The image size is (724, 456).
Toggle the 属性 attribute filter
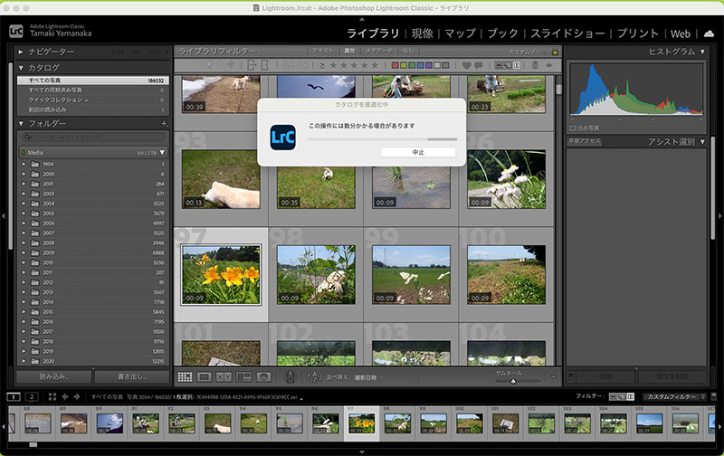(349, 52)
